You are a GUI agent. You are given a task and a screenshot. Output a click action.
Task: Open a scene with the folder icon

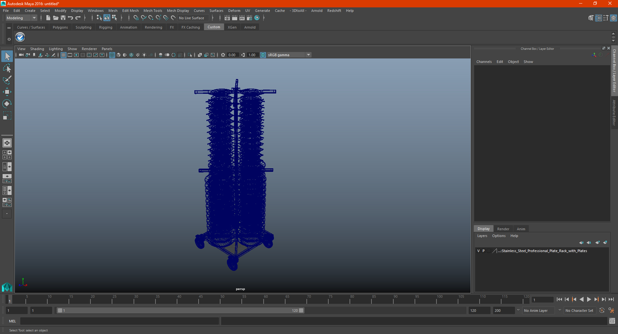coord(55,18)
